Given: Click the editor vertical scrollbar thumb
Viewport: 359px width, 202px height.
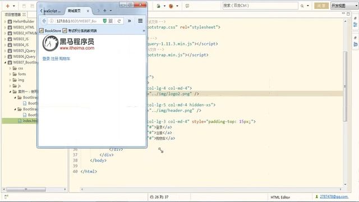Looking at the screenshot, I should [346, 86].
